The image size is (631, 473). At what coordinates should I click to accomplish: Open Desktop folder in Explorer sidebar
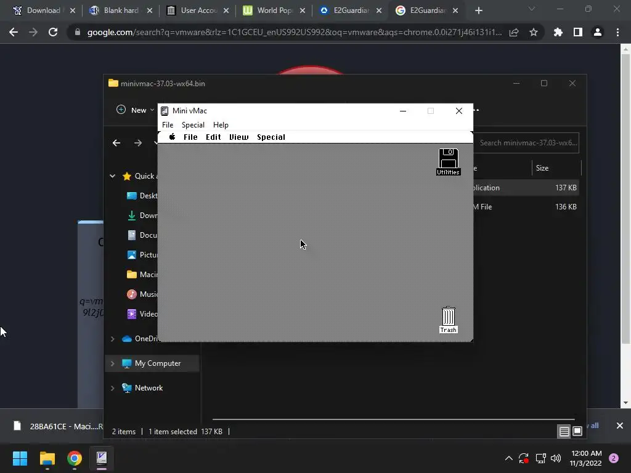(142, 195)
